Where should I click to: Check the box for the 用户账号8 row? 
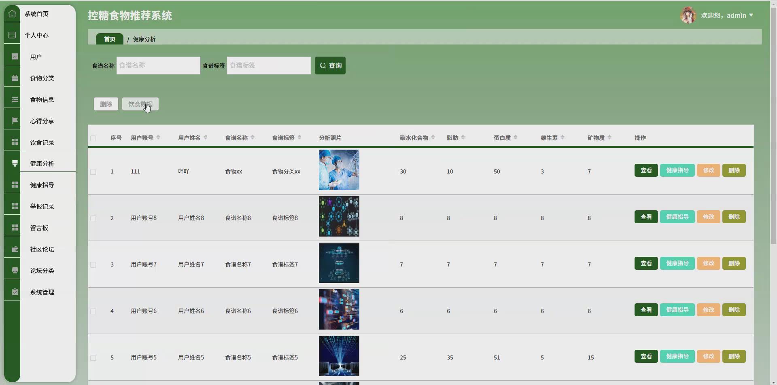pyautogui.click(x=93, y=218)
